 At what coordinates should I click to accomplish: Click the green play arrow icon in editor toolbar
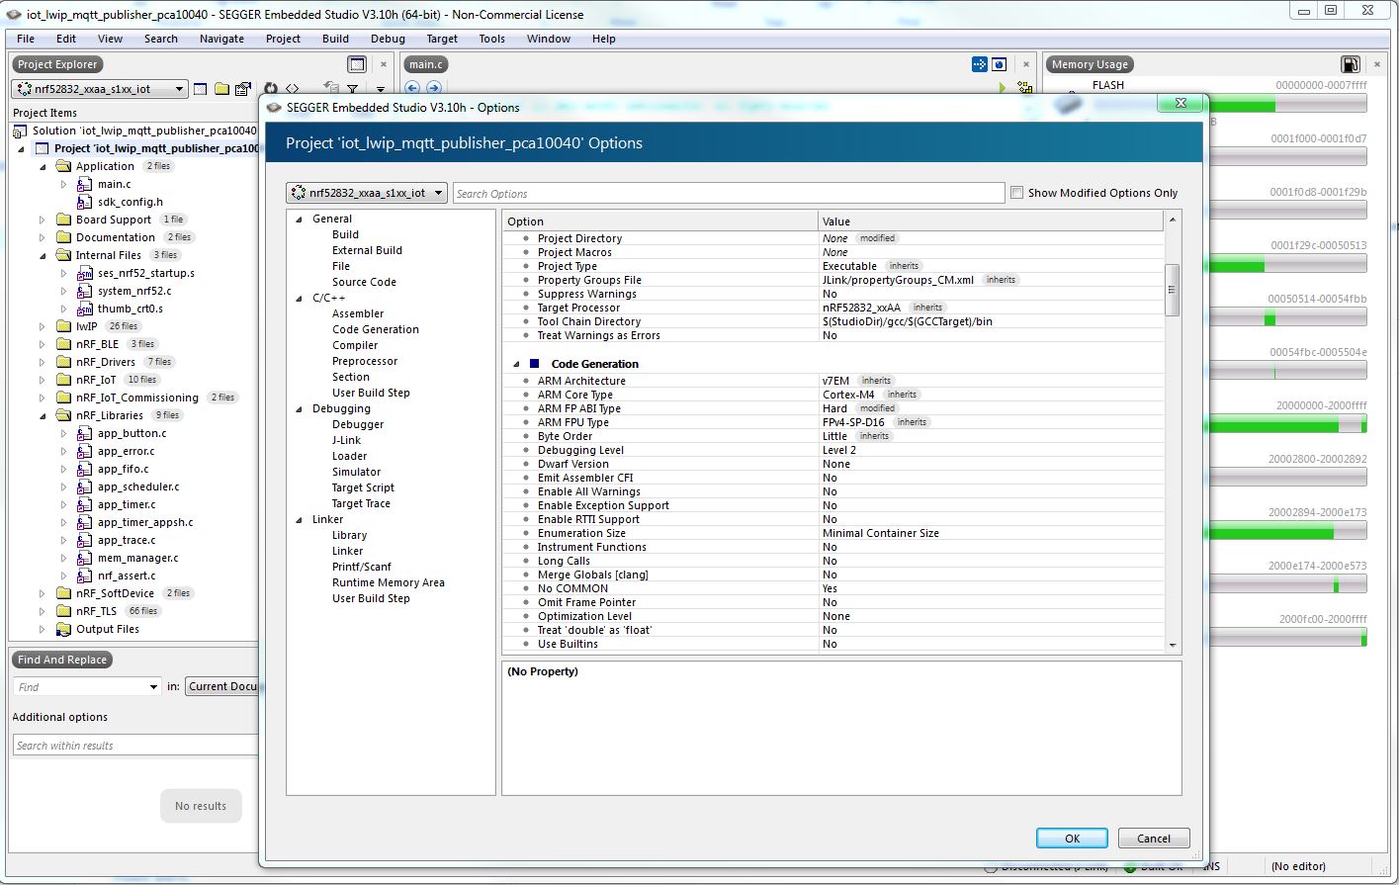click(x=1003, y=88)
